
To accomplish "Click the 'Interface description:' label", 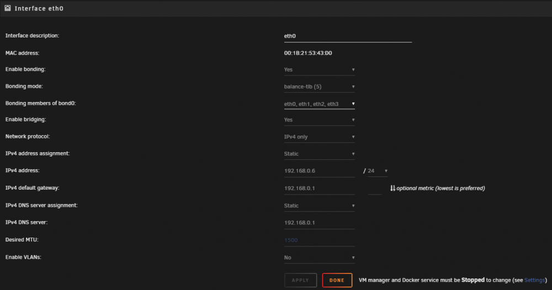I will pyautogui.click(x=32, y=35).
